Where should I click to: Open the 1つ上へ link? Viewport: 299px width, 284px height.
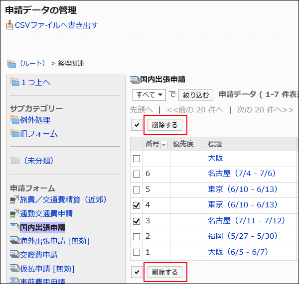point(36,82)
